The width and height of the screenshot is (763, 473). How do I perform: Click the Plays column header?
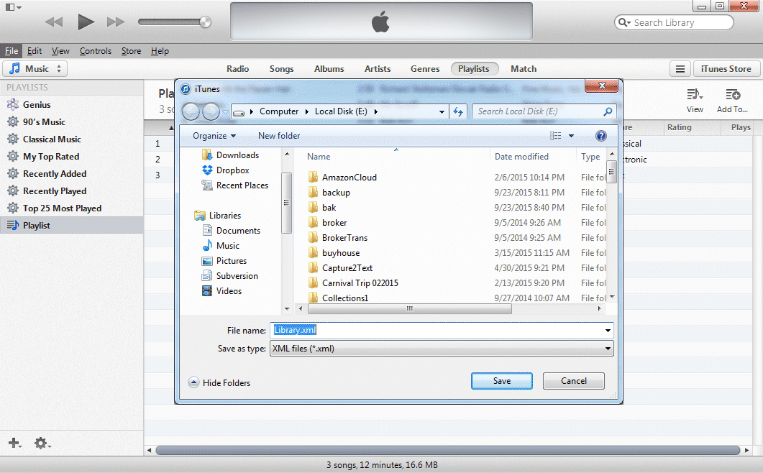741,127
